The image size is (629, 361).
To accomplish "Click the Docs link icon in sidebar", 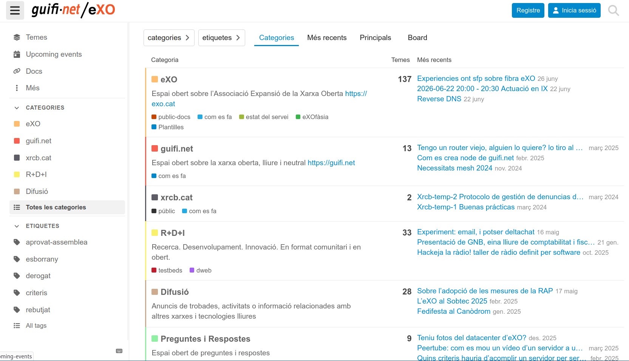I will click(x=17, y=71).
